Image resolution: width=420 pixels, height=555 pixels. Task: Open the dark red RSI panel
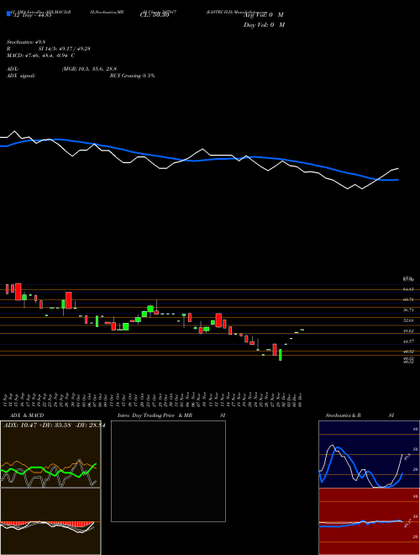pos(369,521)
